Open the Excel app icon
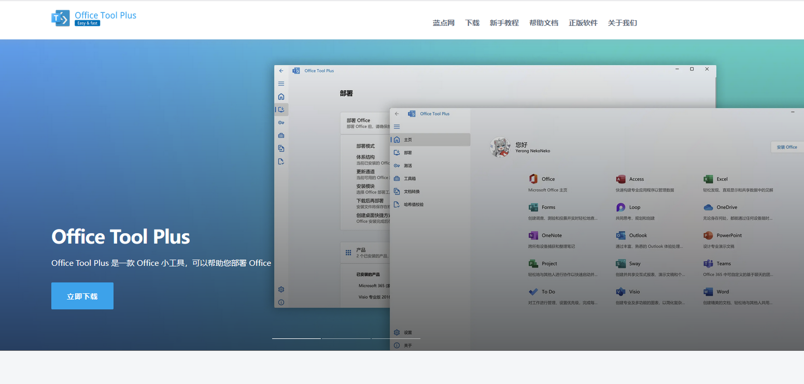804x384 pixels. 708,179
